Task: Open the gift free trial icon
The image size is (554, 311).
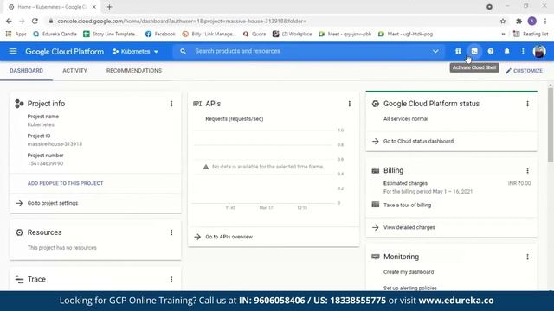Action: coord(458,52)
